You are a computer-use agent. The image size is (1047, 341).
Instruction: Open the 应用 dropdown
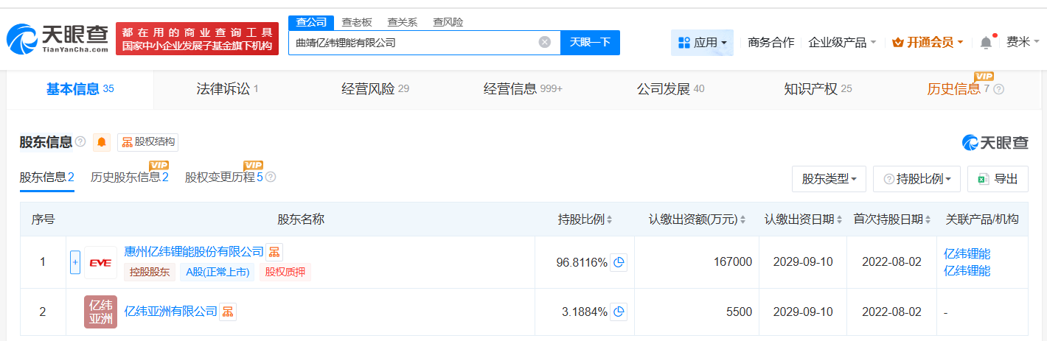[x=702, y=43]
